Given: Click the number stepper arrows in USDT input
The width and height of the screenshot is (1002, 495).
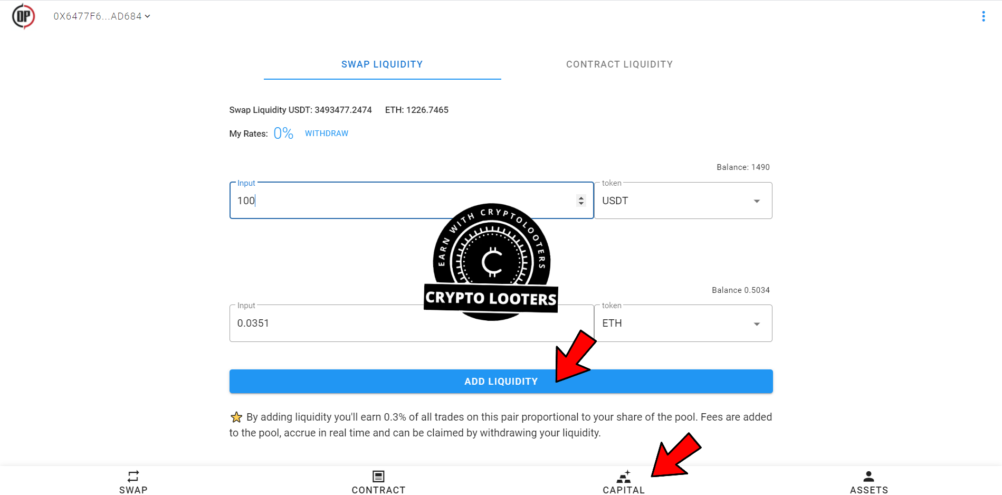Looking at the screenshot, I should click(581, 201).
